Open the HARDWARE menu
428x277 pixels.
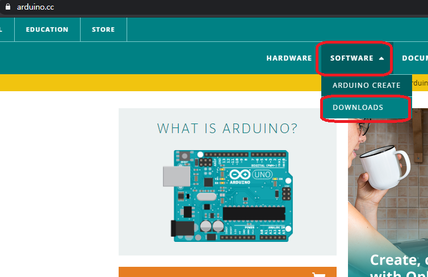pos(289,58)
